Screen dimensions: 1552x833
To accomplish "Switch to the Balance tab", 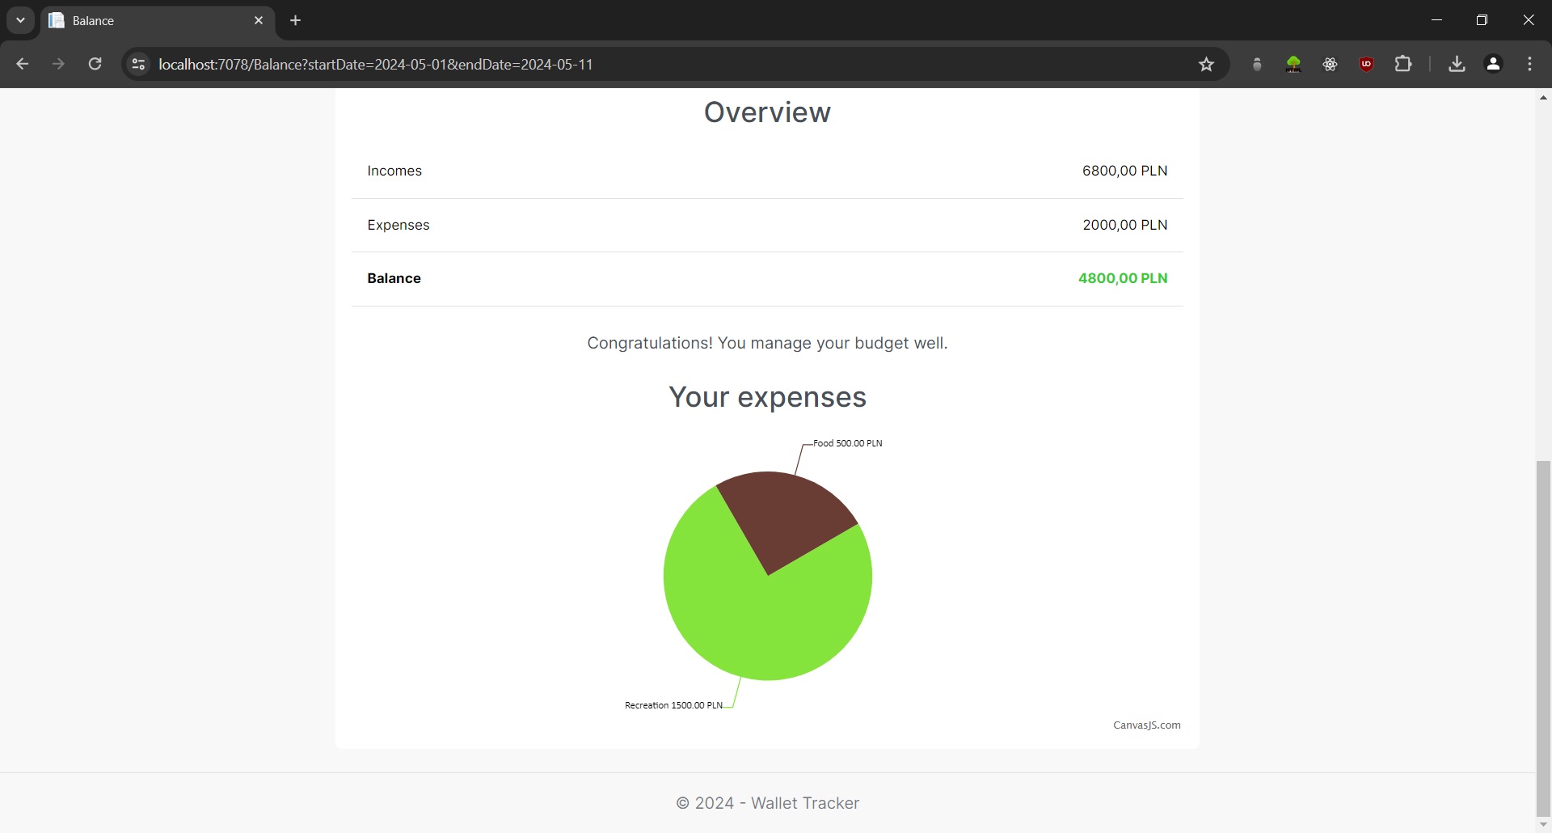I will [x=145, y=20].
